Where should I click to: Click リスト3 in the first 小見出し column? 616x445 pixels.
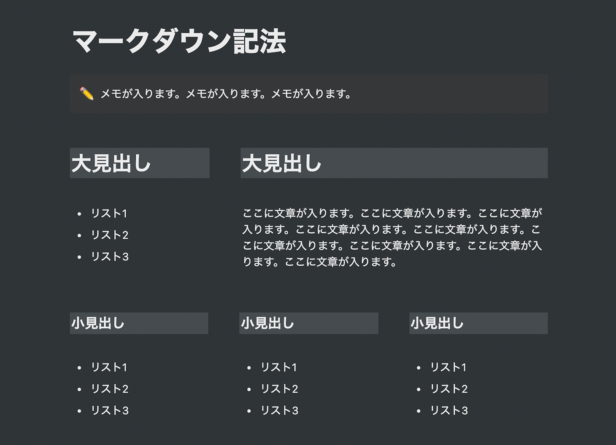click(x=110, y=410)
